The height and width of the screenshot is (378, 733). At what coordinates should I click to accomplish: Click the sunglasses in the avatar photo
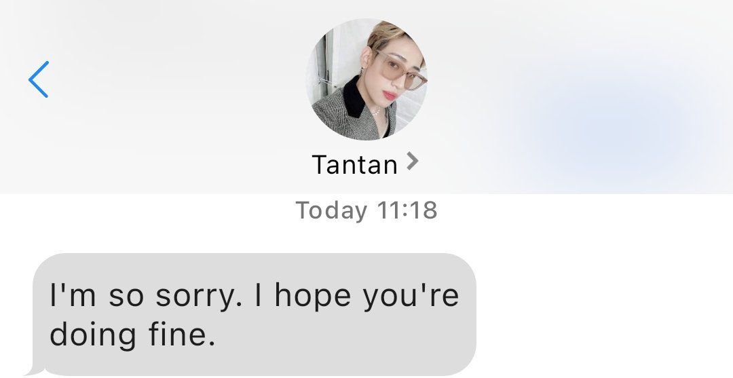[x=399, y=71]
